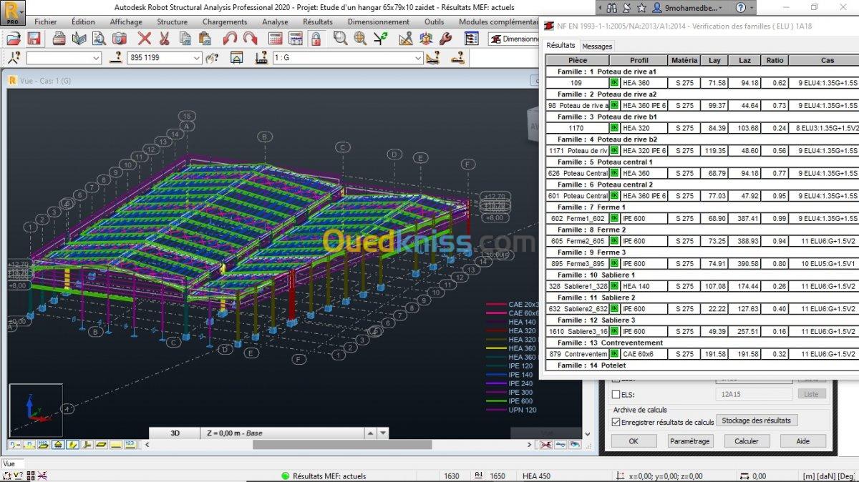Confirm with the OK button

click(634, 441)
